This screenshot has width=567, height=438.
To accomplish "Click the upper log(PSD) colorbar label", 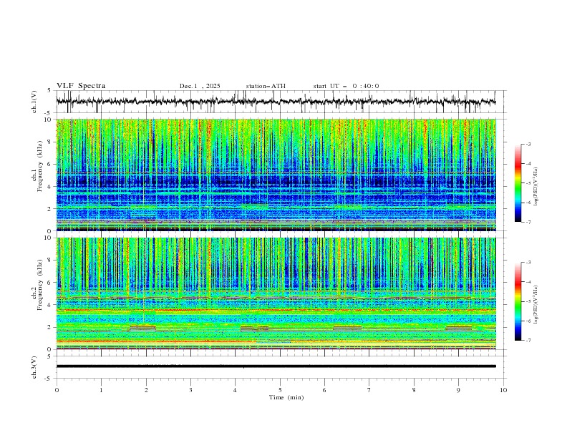I will tap(536, 182).
